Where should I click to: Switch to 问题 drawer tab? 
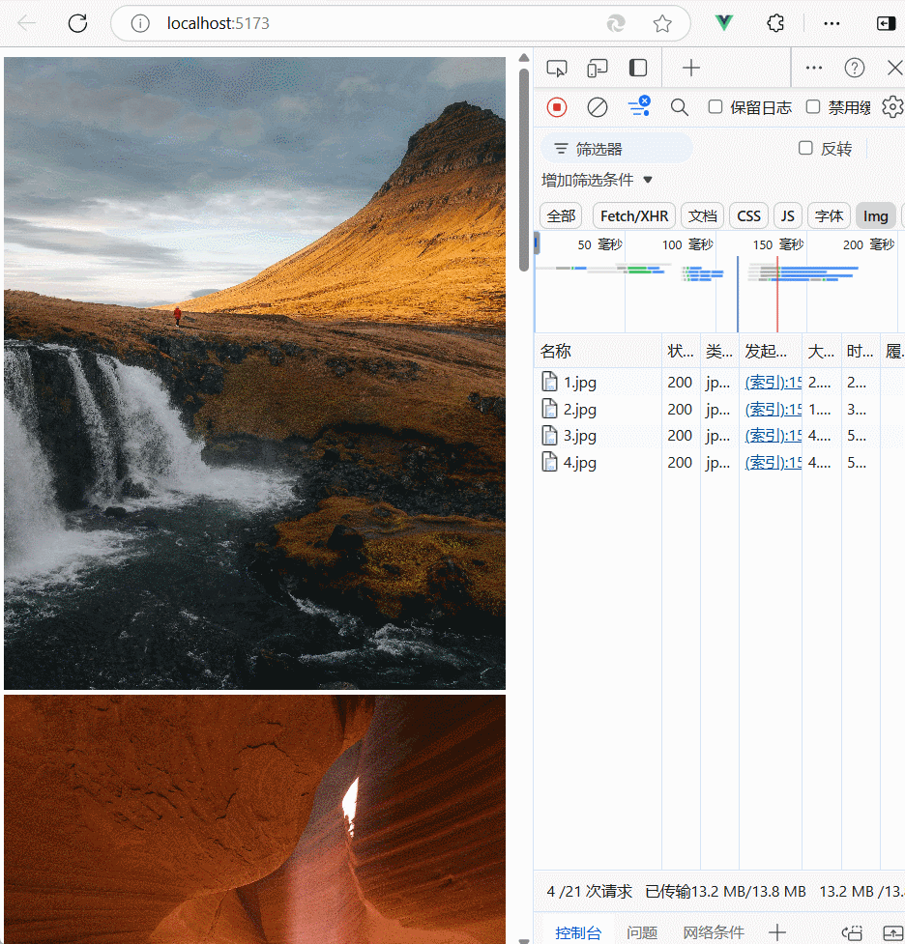click(642, 932)
